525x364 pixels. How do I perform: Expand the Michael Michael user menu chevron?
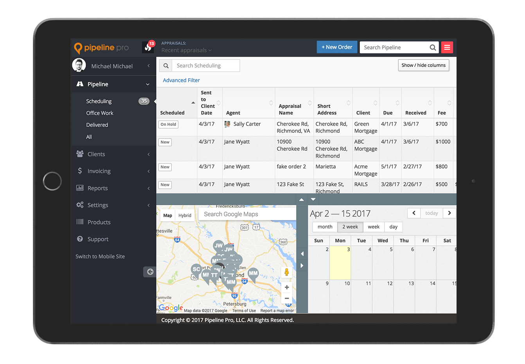tap(149, 66)
